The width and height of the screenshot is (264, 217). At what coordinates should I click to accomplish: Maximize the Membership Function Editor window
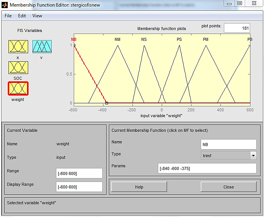coord(240,3)
